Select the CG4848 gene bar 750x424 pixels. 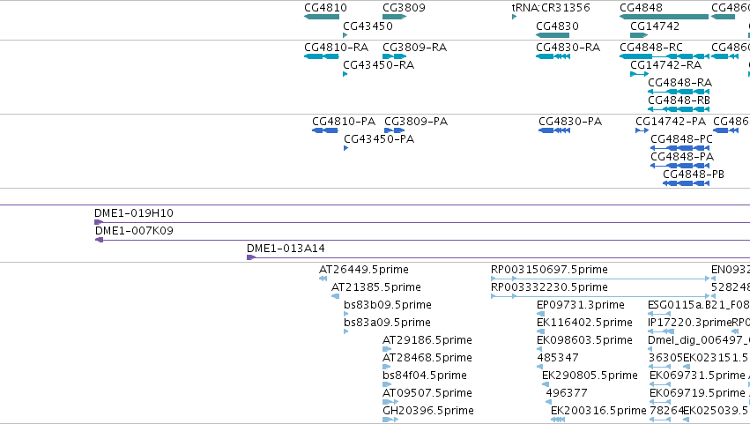pos(664,17)
